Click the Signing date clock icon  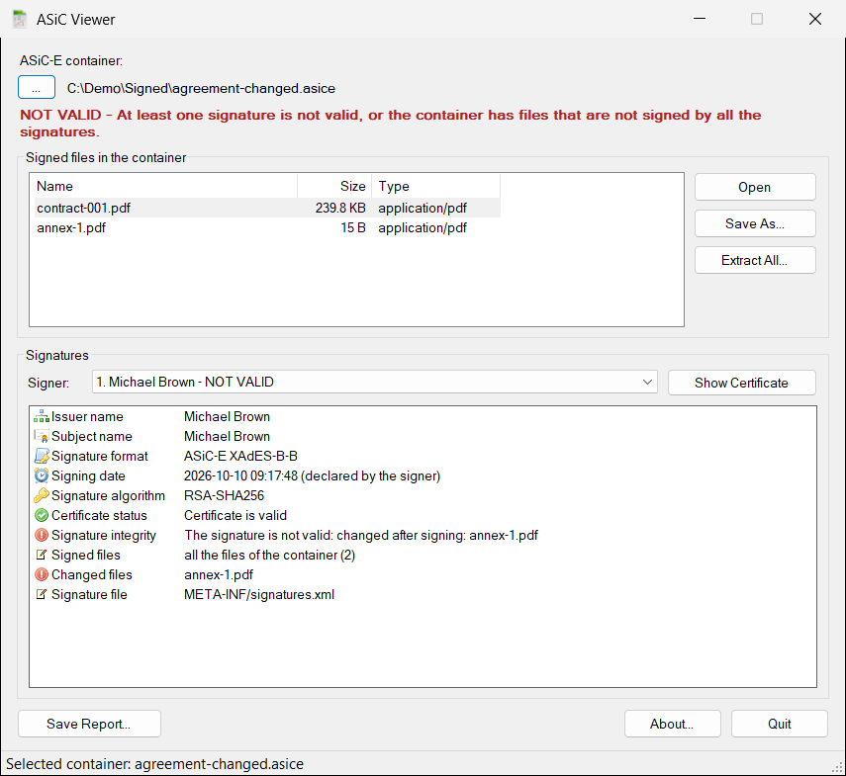[42, 475]
